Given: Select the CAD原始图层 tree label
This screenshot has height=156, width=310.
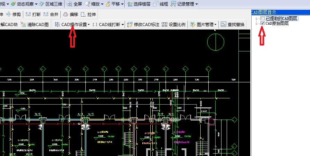Looking at the screenshot, I should tap(277, 23).
